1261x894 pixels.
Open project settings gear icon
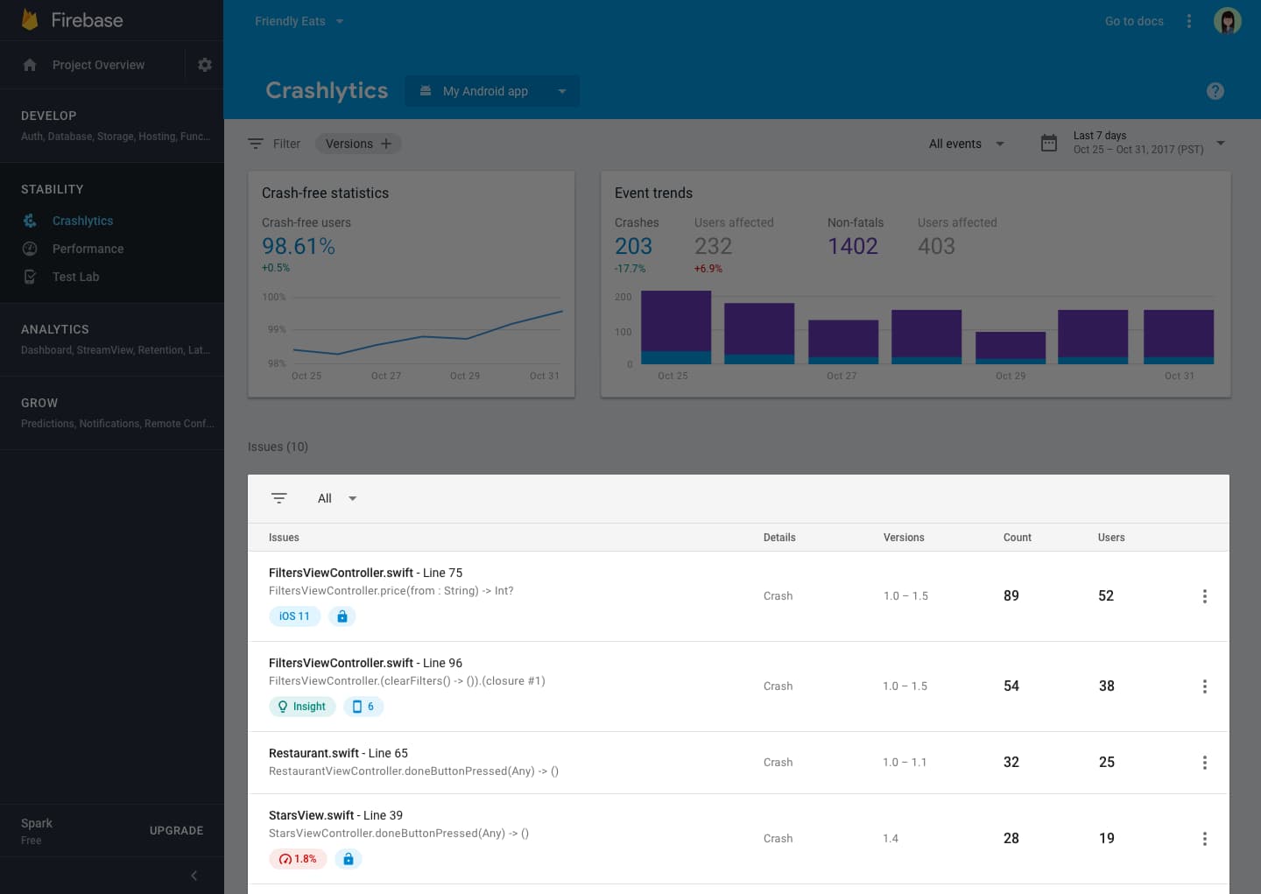tap(205, 65)
